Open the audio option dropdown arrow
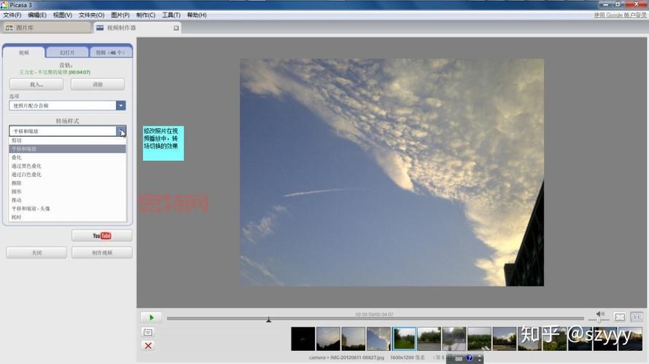The width and height of the screenshot is (649, 364). [x=121, y=106]
